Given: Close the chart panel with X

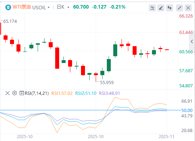Looking at the screenshot, I should coord(188,8).
